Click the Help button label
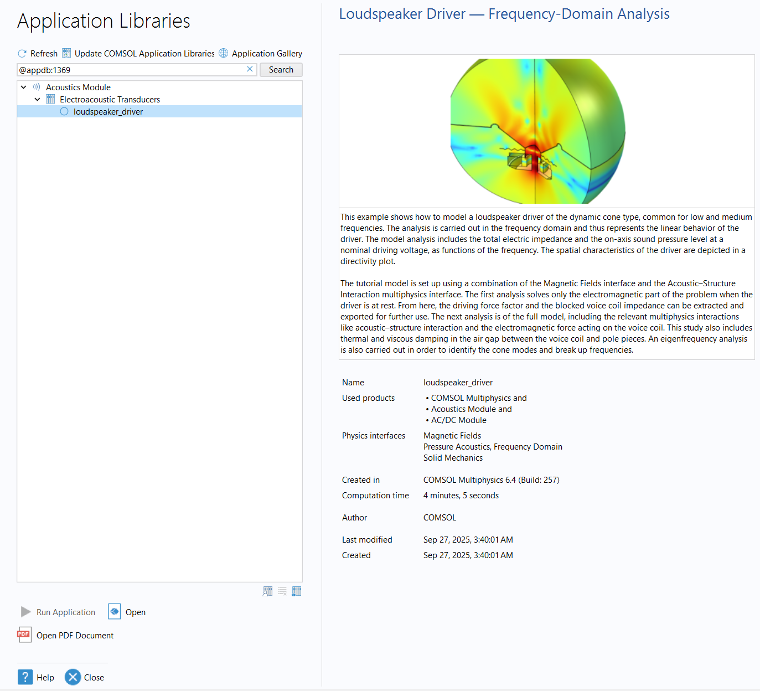 (x=45, y=677)
